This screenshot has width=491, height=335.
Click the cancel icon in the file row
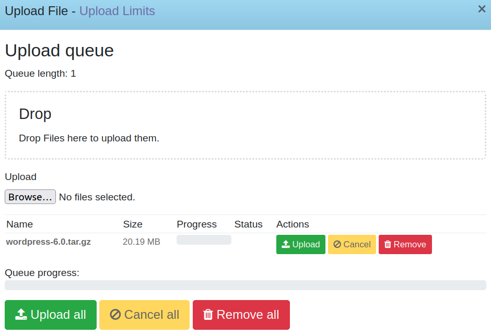[337, 244]
